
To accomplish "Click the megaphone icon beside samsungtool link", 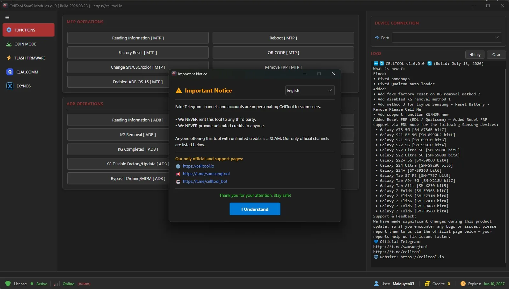I will pos(178,174).
